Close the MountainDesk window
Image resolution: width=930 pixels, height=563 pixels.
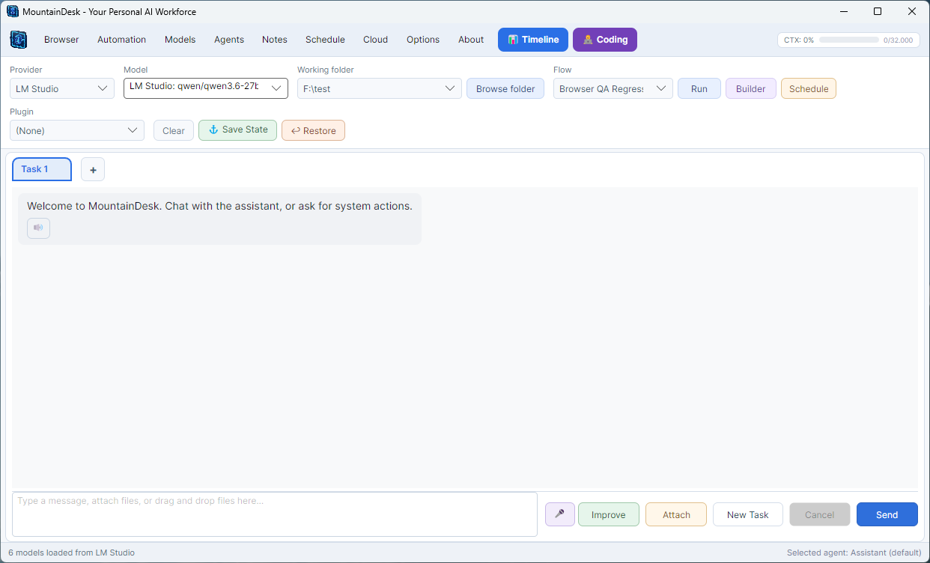(x=912, y=11)
